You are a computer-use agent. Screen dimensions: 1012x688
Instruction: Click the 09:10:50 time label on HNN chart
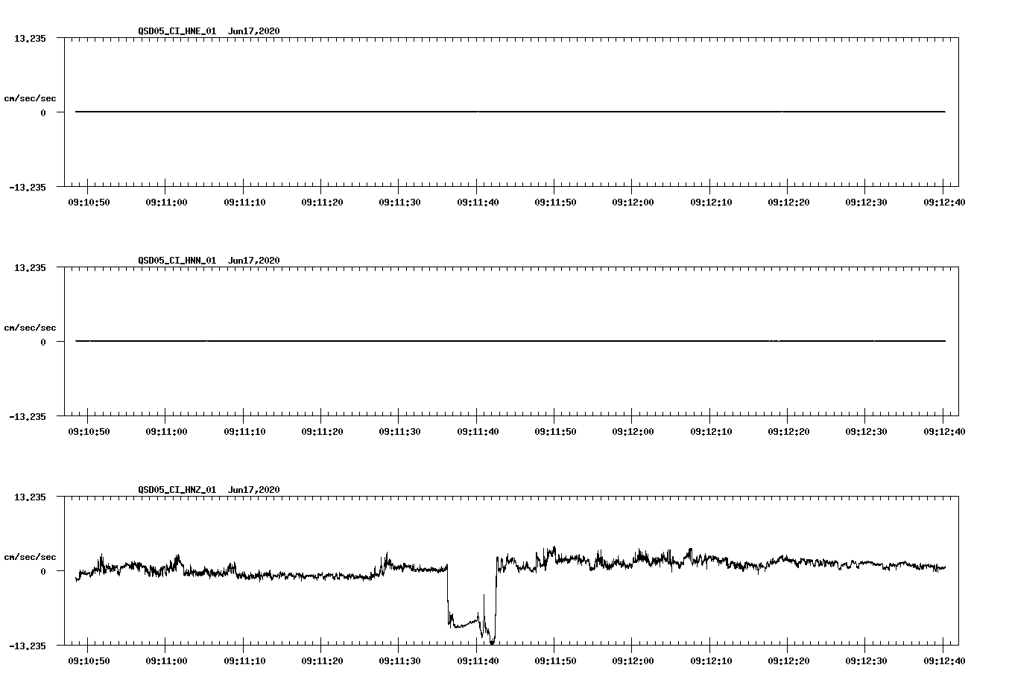tap(89, 431)
